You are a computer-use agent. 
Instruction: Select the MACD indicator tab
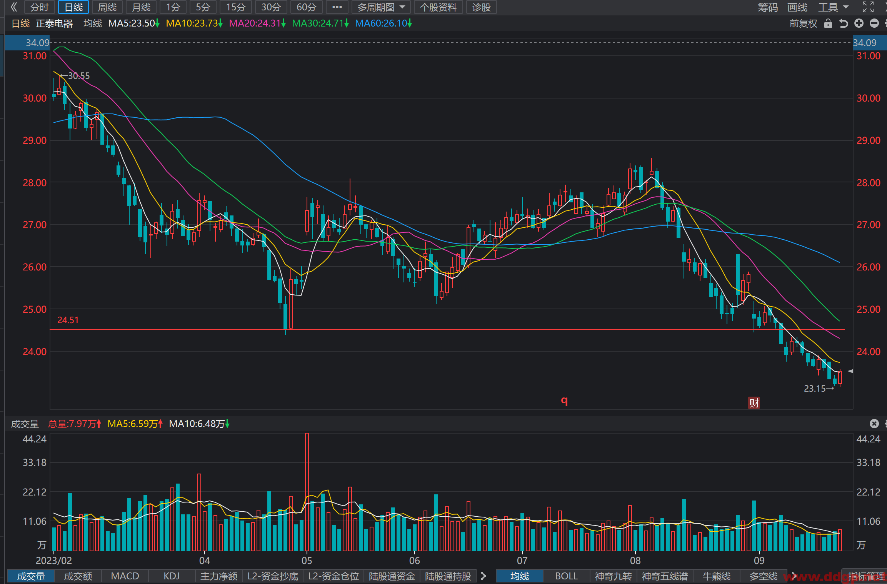(125, 576)
